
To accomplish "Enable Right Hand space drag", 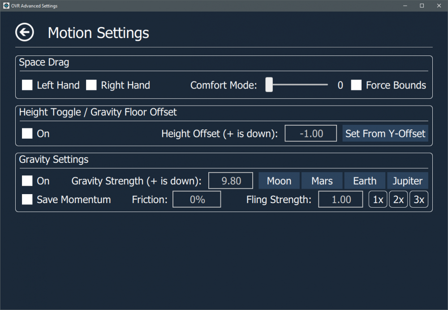I will click(91, 85).
